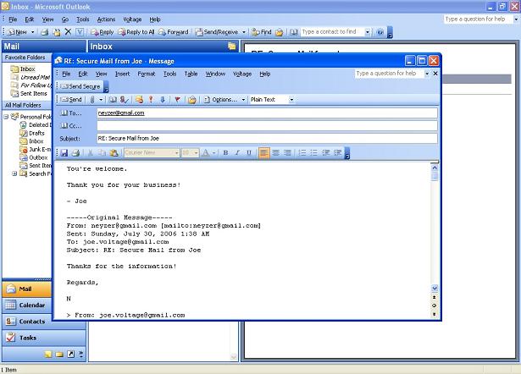Screen dimensions: 521x374
Task: Click the bulleted list icon
Action: point(313,152)
